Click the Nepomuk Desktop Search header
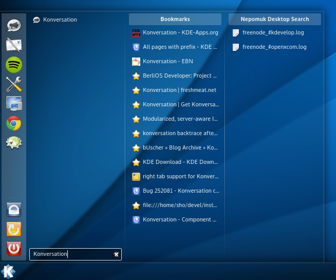The image size is (336, 280). click(x=275, y=20)
